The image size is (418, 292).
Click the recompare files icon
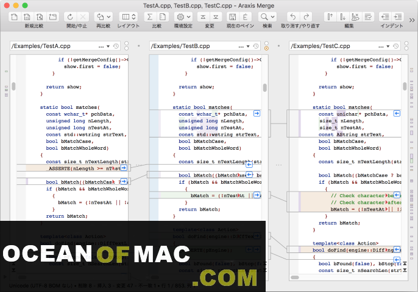tap(101, 17)
